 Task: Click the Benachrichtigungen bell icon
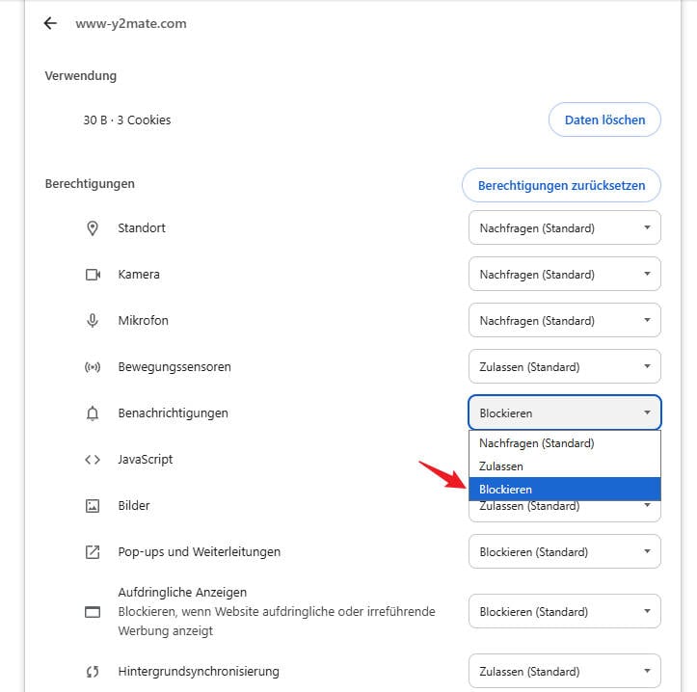point(93,413)
